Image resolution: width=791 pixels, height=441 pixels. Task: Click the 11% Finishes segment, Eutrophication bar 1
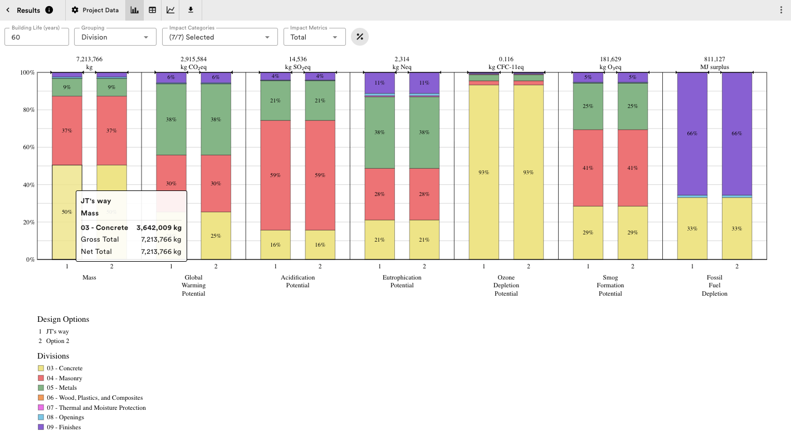[x=380, y=82]
